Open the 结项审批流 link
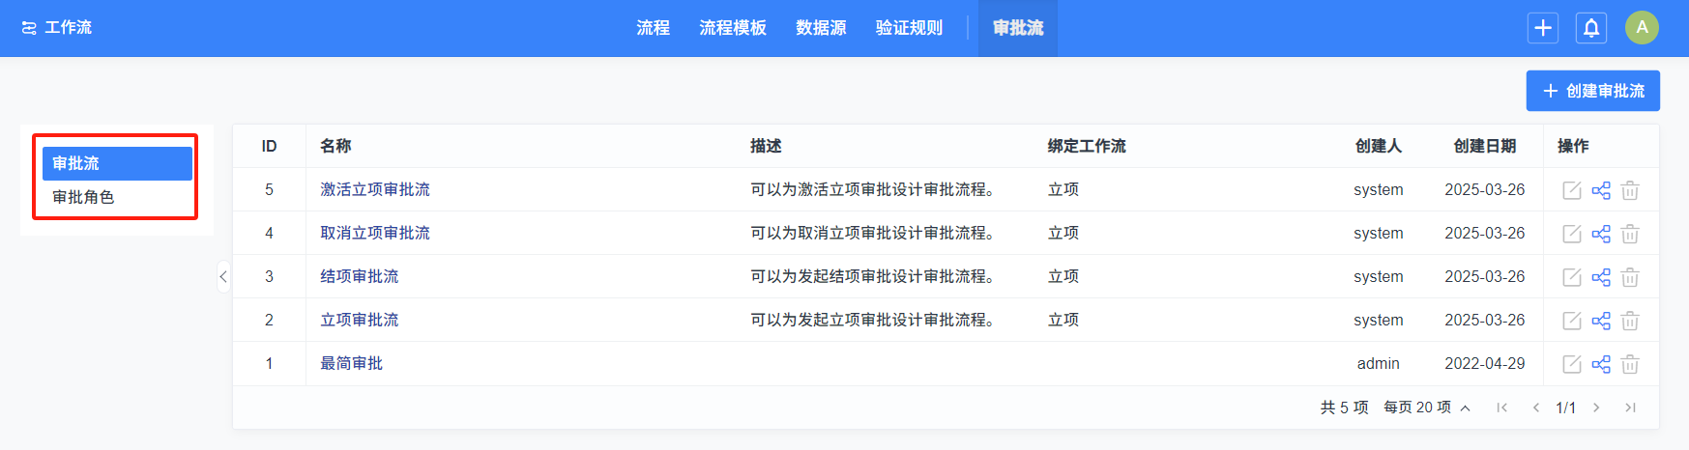 point(360,276)
